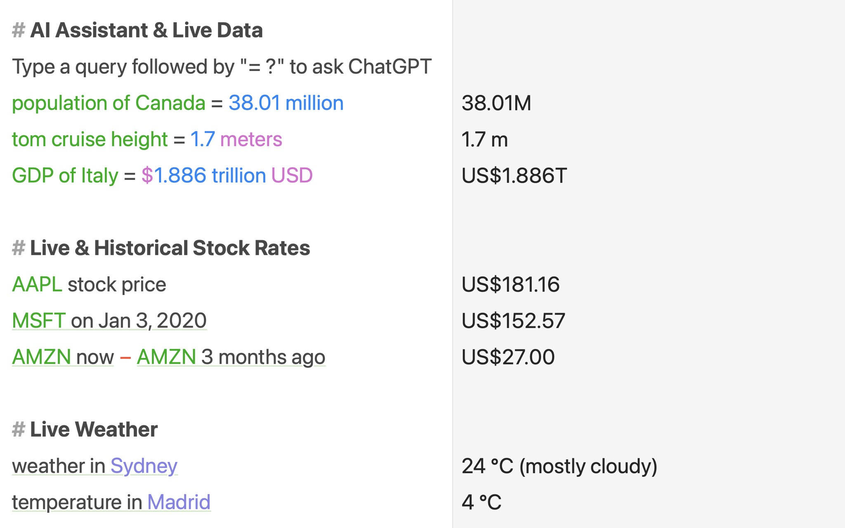Click the US$152.57 result value
This screenshot has height=528, width=845.
513,321
